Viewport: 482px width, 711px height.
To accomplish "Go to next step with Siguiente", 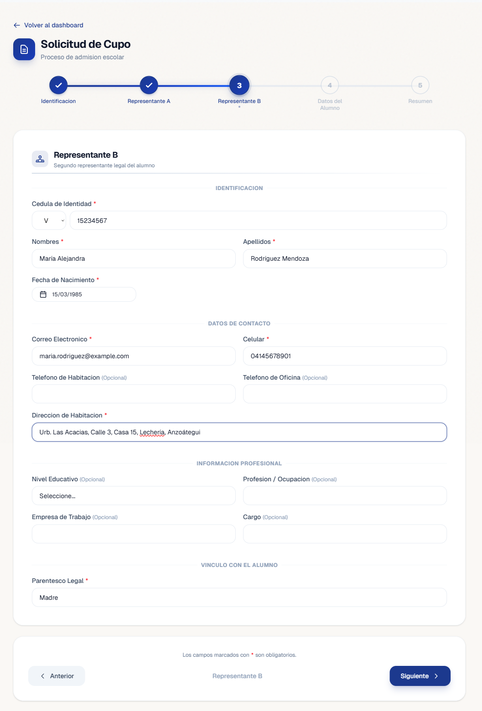I will tap(420, 676).
